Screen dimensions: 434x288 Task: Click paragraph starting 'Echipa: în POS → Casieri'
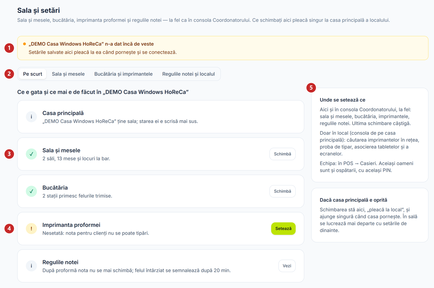[366, 167]
